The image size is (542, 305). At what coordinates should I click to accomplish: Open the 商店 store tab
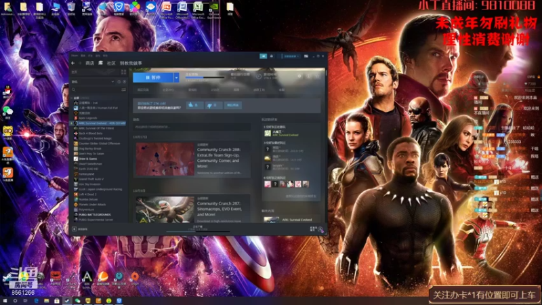90,63
